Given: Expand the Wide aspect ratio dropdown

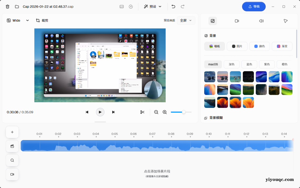Looking at the screenshot, I should tap(18, 20).
